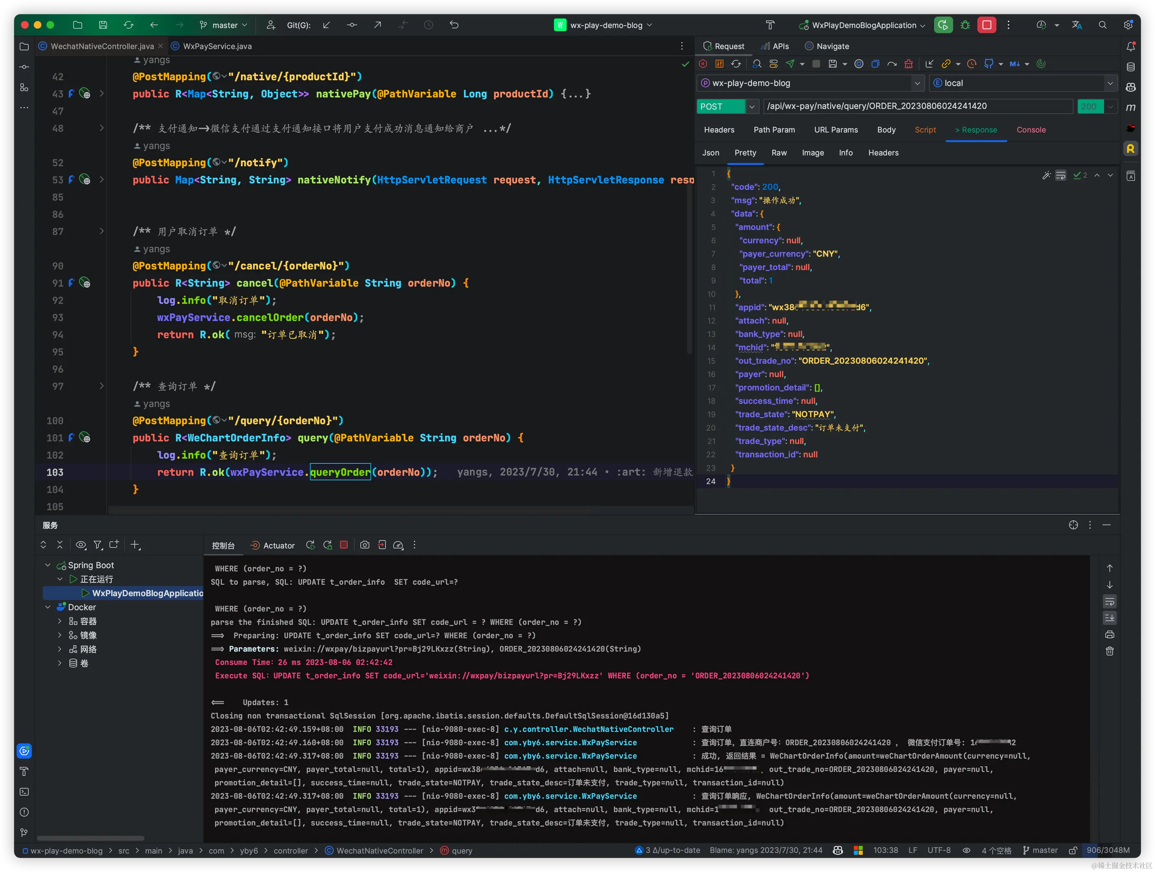
Task: Click the debug bug icon in toolbar
Action: pyautogui.click(x=965, y=25)
